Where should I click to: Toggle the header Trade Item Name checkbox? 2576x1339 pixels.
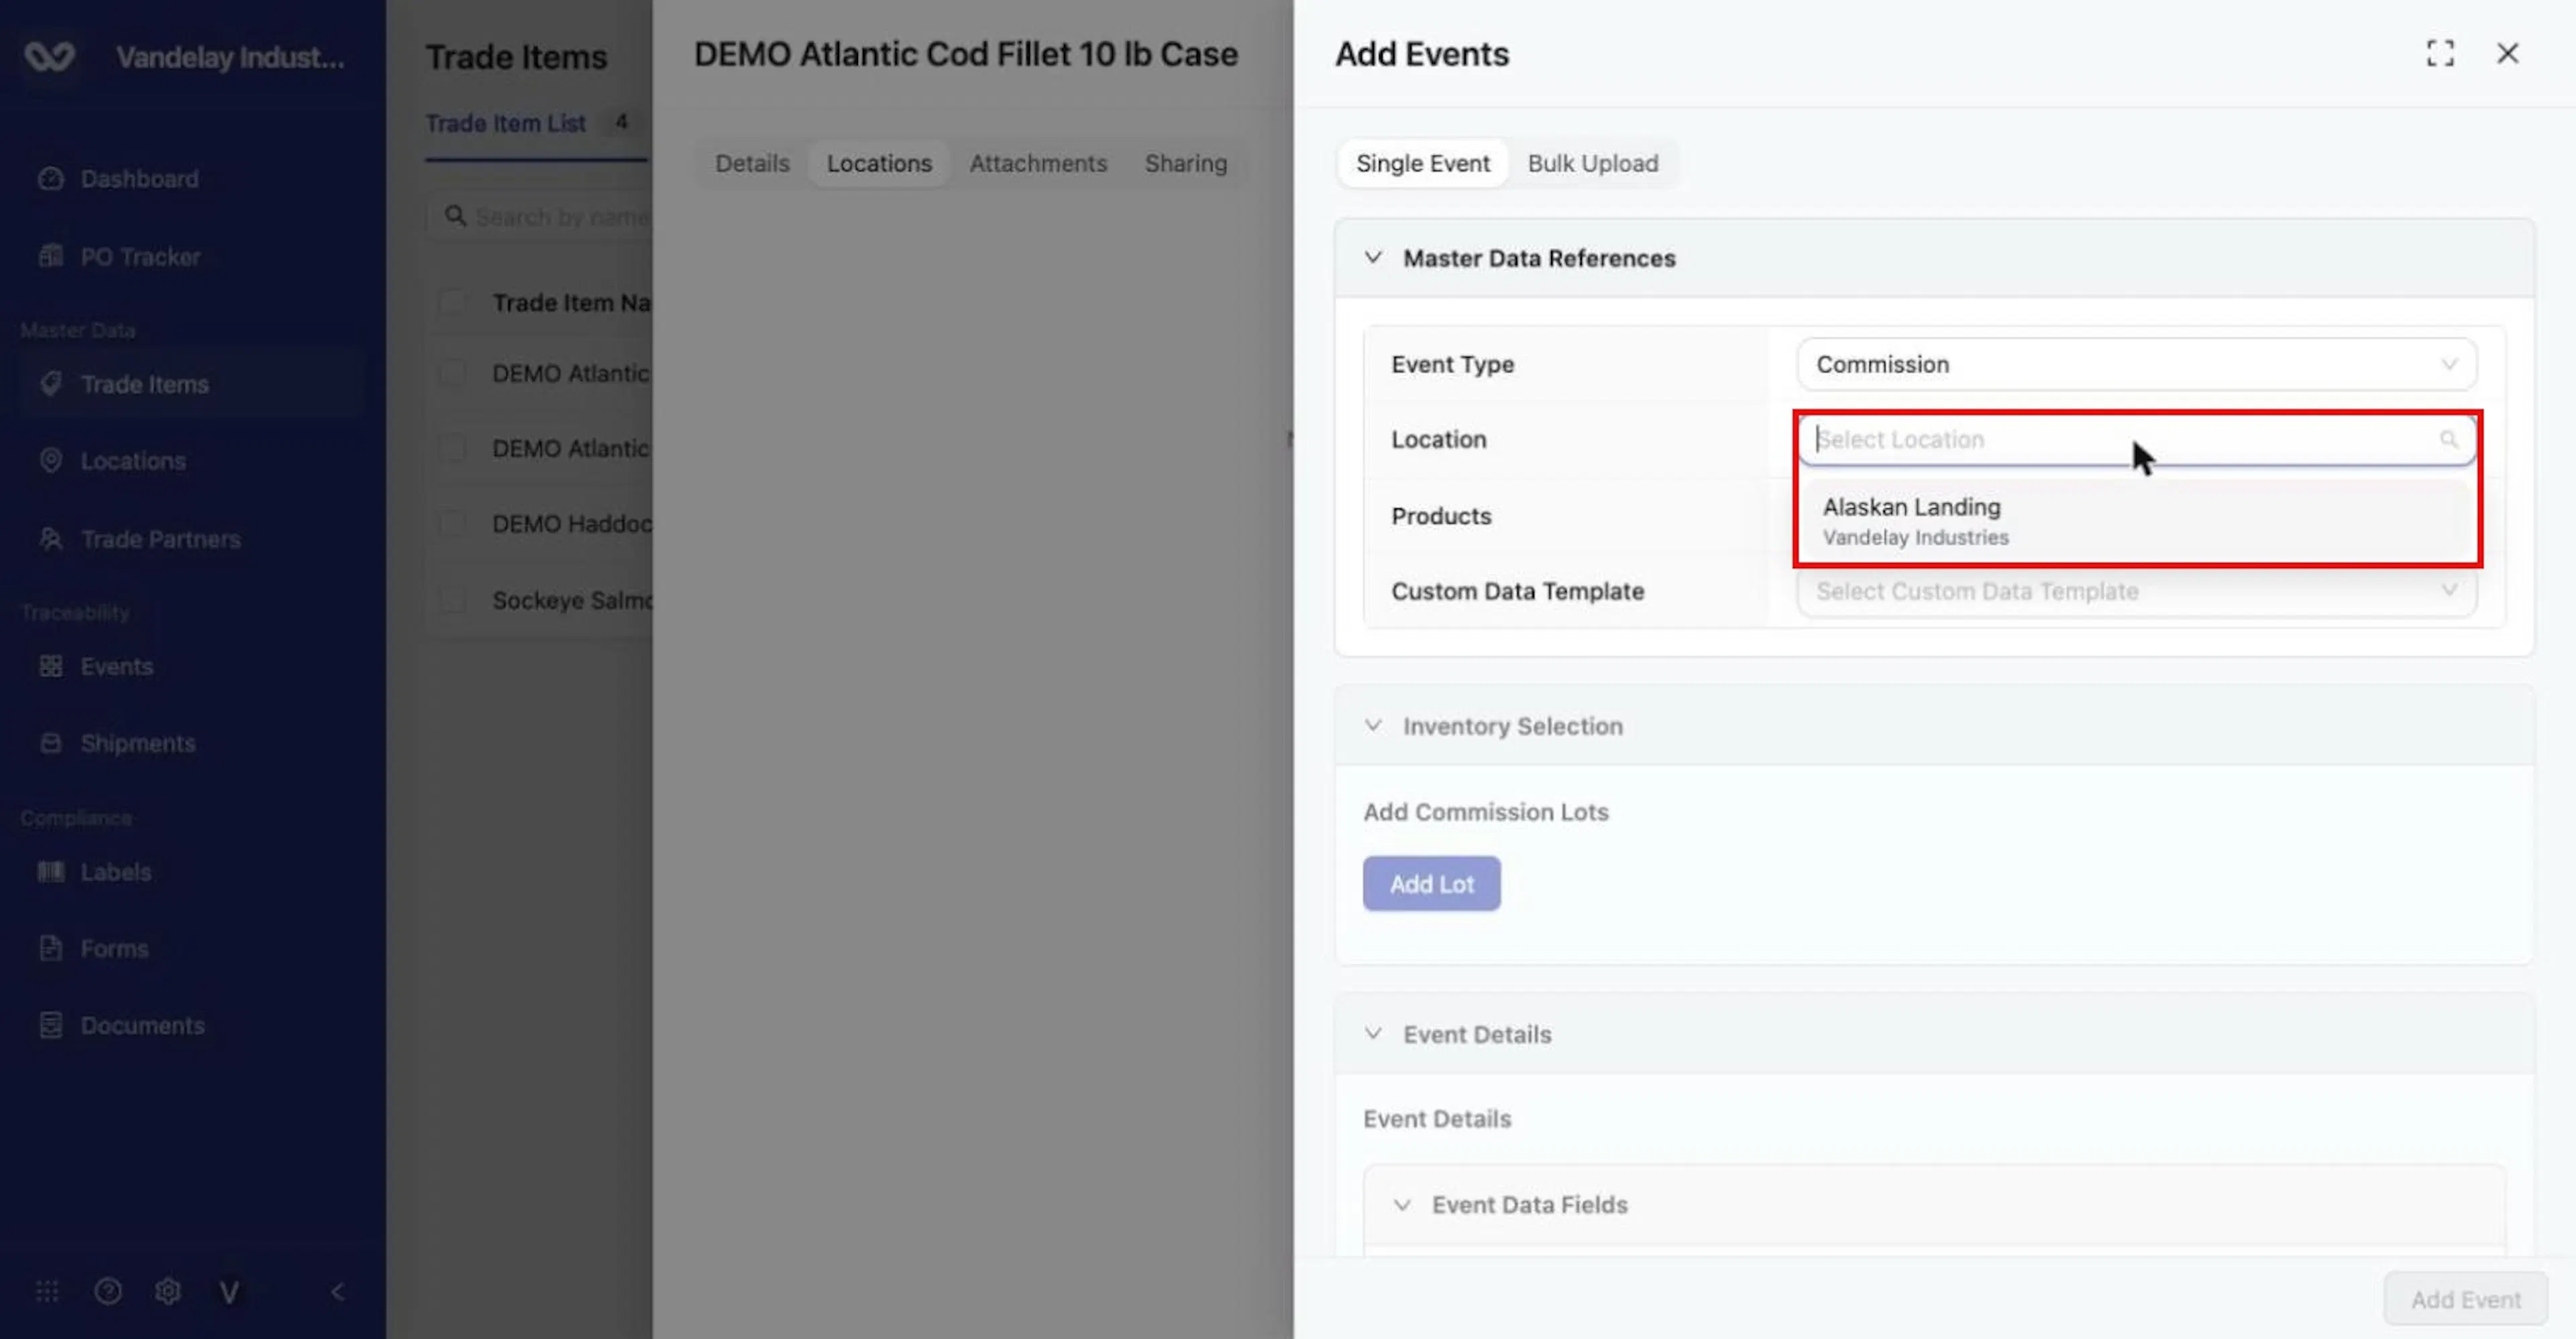[452, 302]
